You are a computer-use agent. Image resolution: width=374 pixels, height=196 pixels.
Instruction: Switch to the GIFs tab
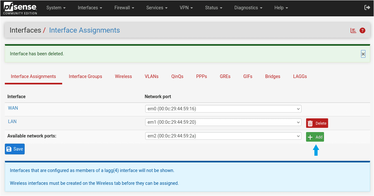(x=248, y=76)
